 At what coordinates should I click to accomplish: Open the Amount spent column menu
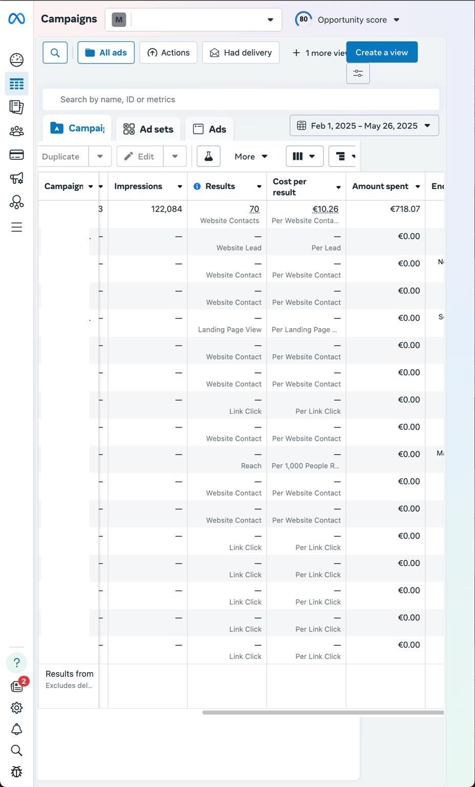pos(418,186)
